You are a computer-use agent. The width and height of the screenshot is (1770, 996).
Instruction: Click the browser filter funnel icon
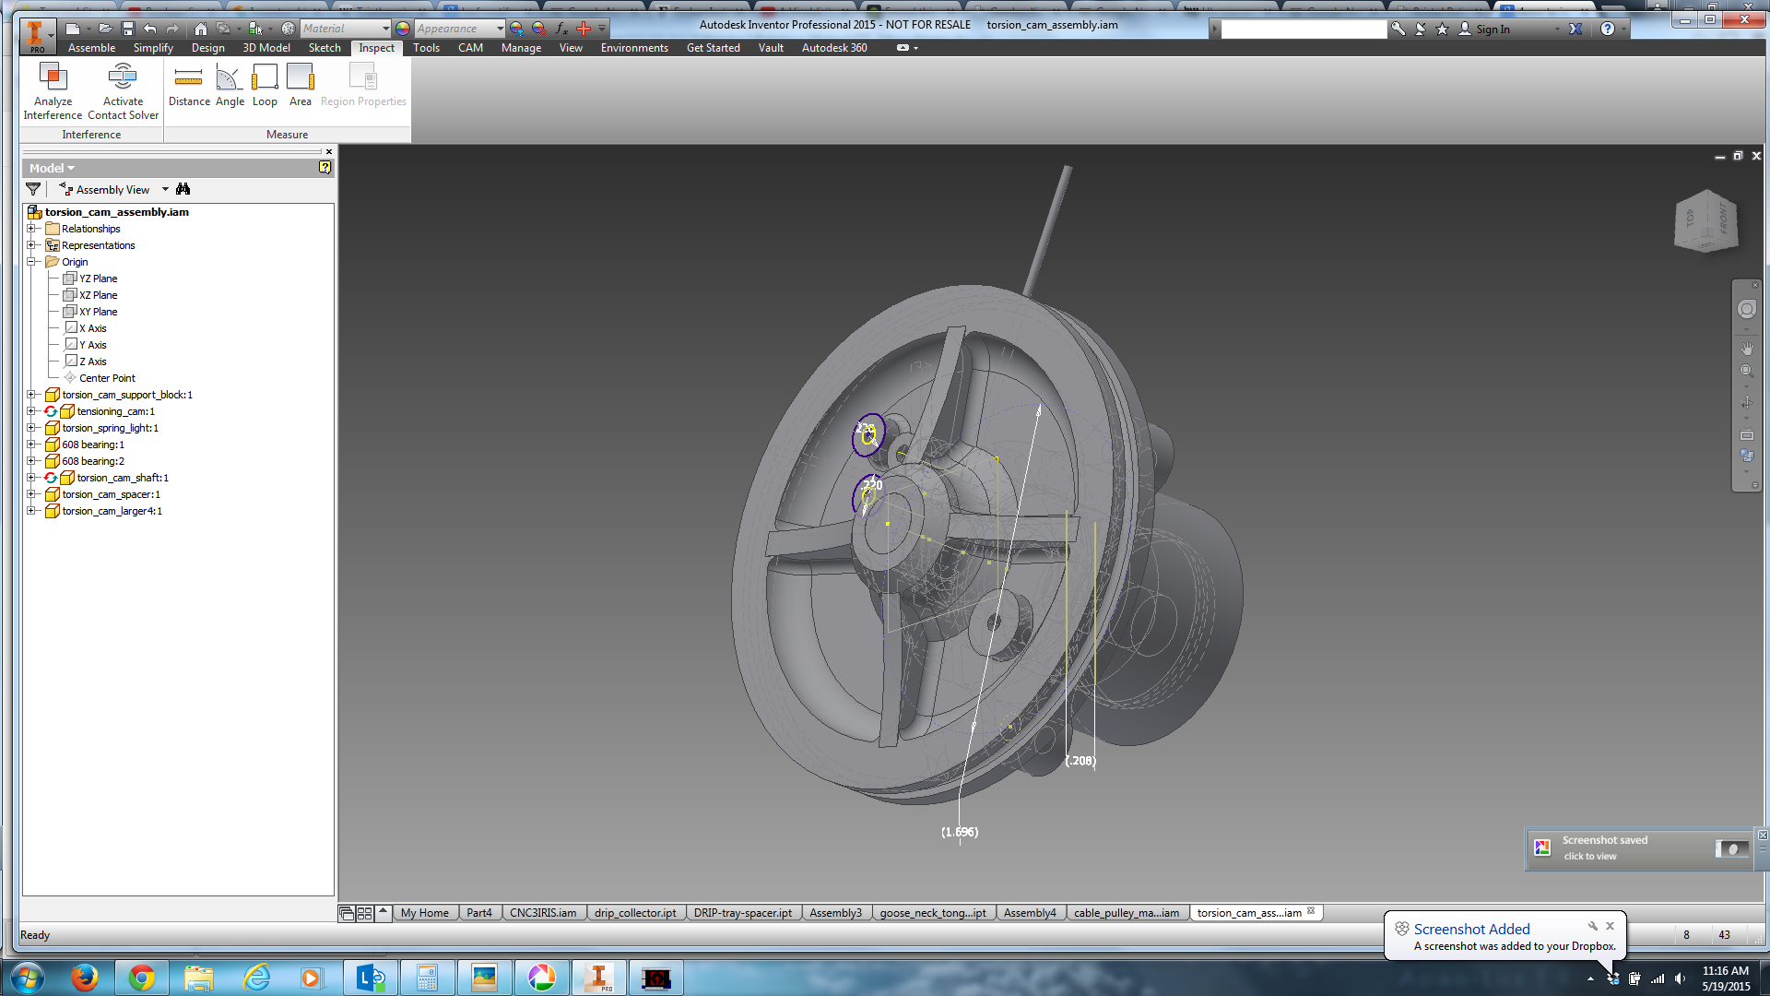tap(33, 189)
